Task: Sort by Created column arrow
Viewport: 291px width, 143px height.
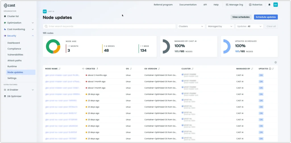Action: click(97, 69)
